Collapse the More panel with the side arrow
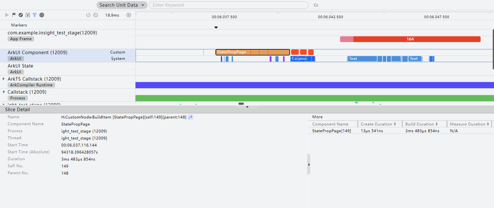This screenshot has width=494, height=208. click(x=309, y=164)
